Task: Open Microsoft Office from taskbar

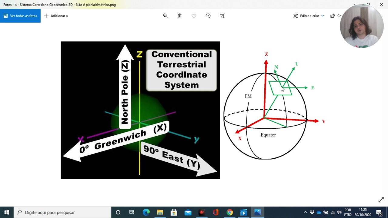Action: point(216,212)
